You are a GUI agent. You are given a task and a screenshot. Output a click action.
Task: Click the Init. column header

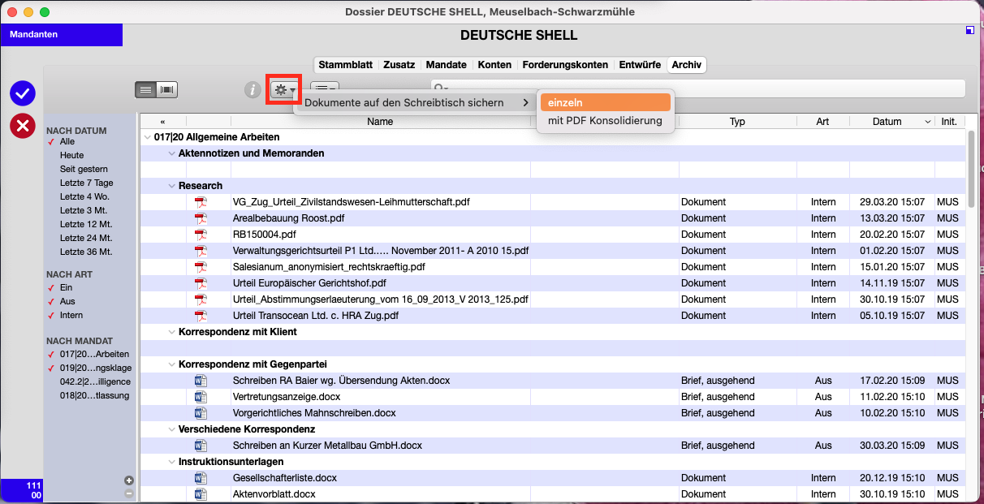click(x=949, y=122)
